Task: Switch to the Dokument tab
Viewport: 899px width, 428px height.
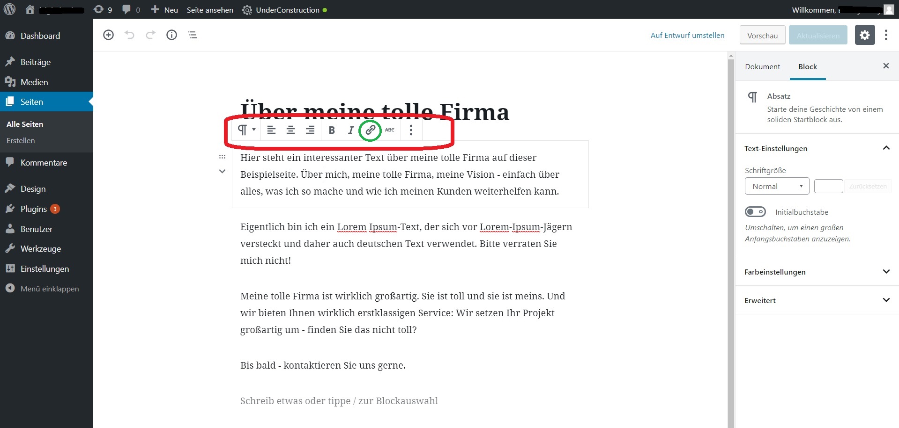Action: click(762, 66)
